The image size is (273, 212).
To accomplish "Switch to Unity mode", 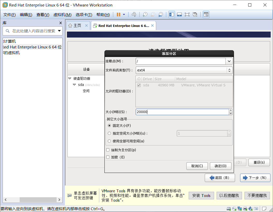I will 195,14.
